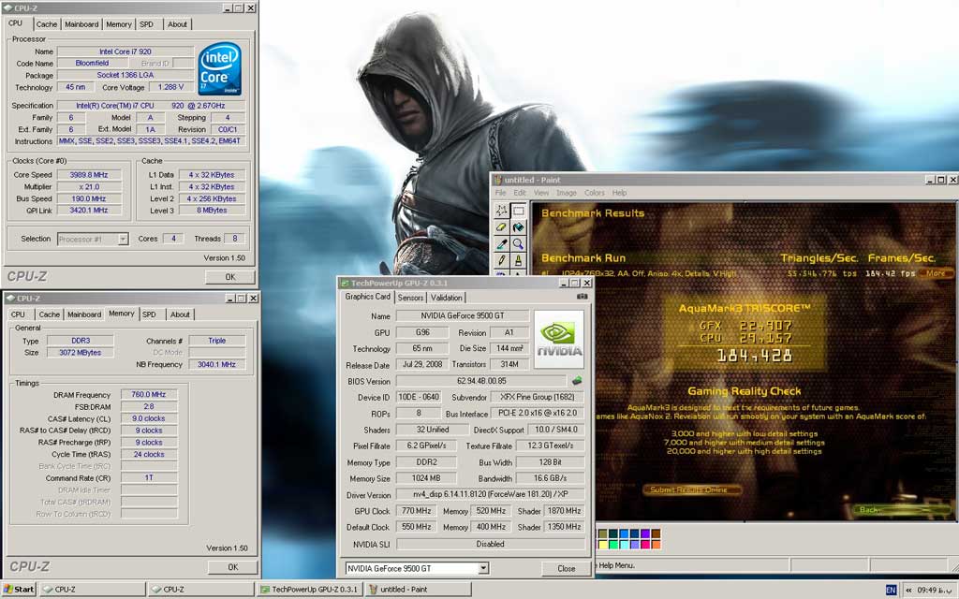Click the Subvendor field XFX Pine Group
The height and width of the screenshot is (599, 959).
[x=537, y=397]
